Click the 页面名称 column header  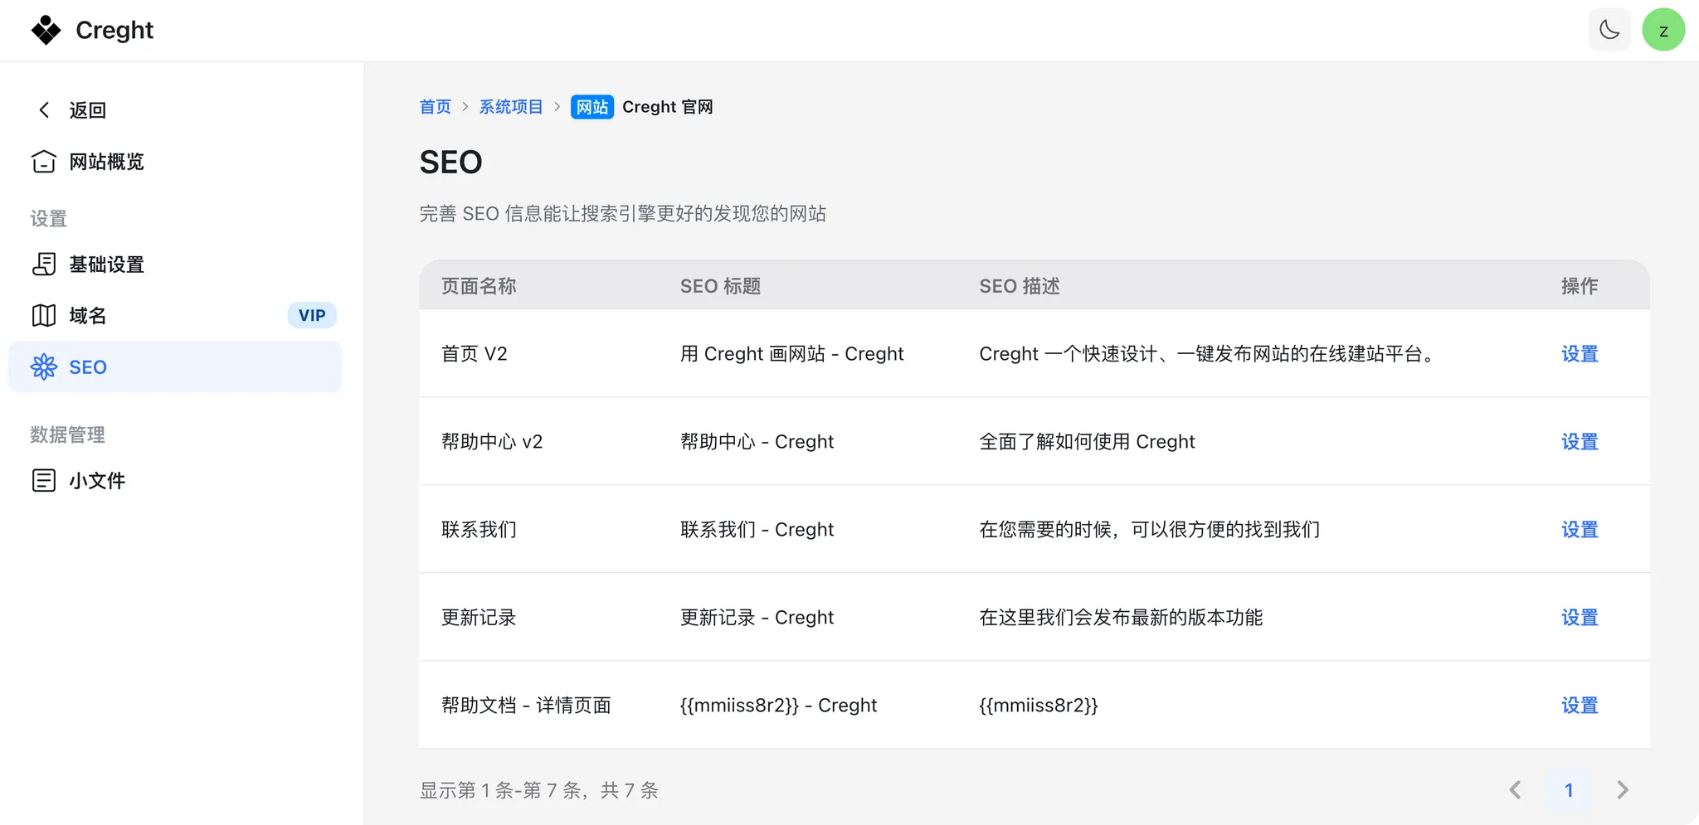[479, 286]
